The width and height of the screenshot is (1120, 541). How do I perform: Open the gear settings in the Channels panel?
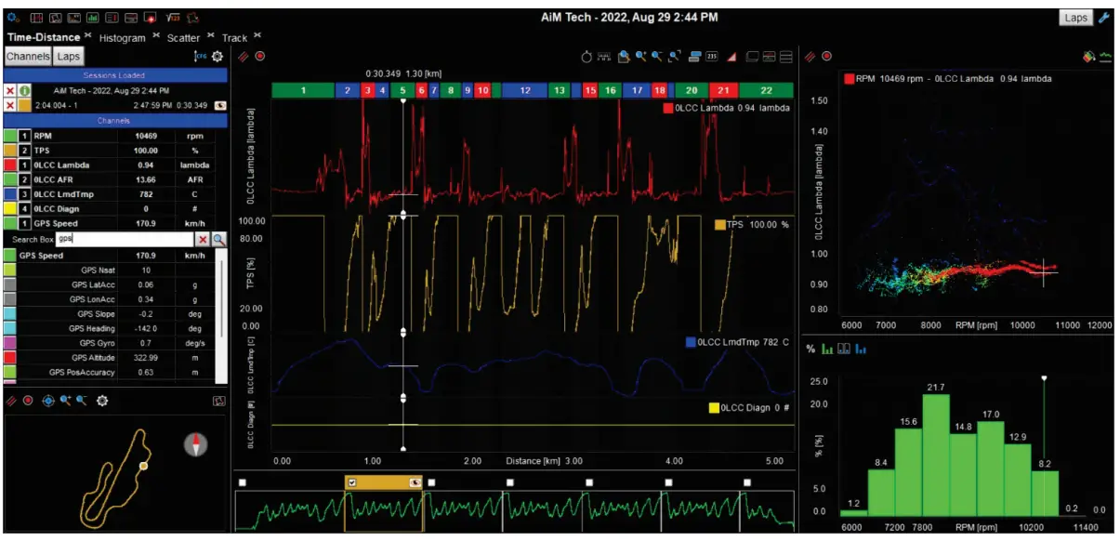(x=217, y=57)
